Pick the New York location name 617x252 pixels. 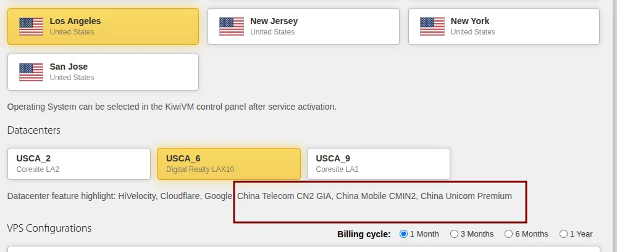click(470, 21)
